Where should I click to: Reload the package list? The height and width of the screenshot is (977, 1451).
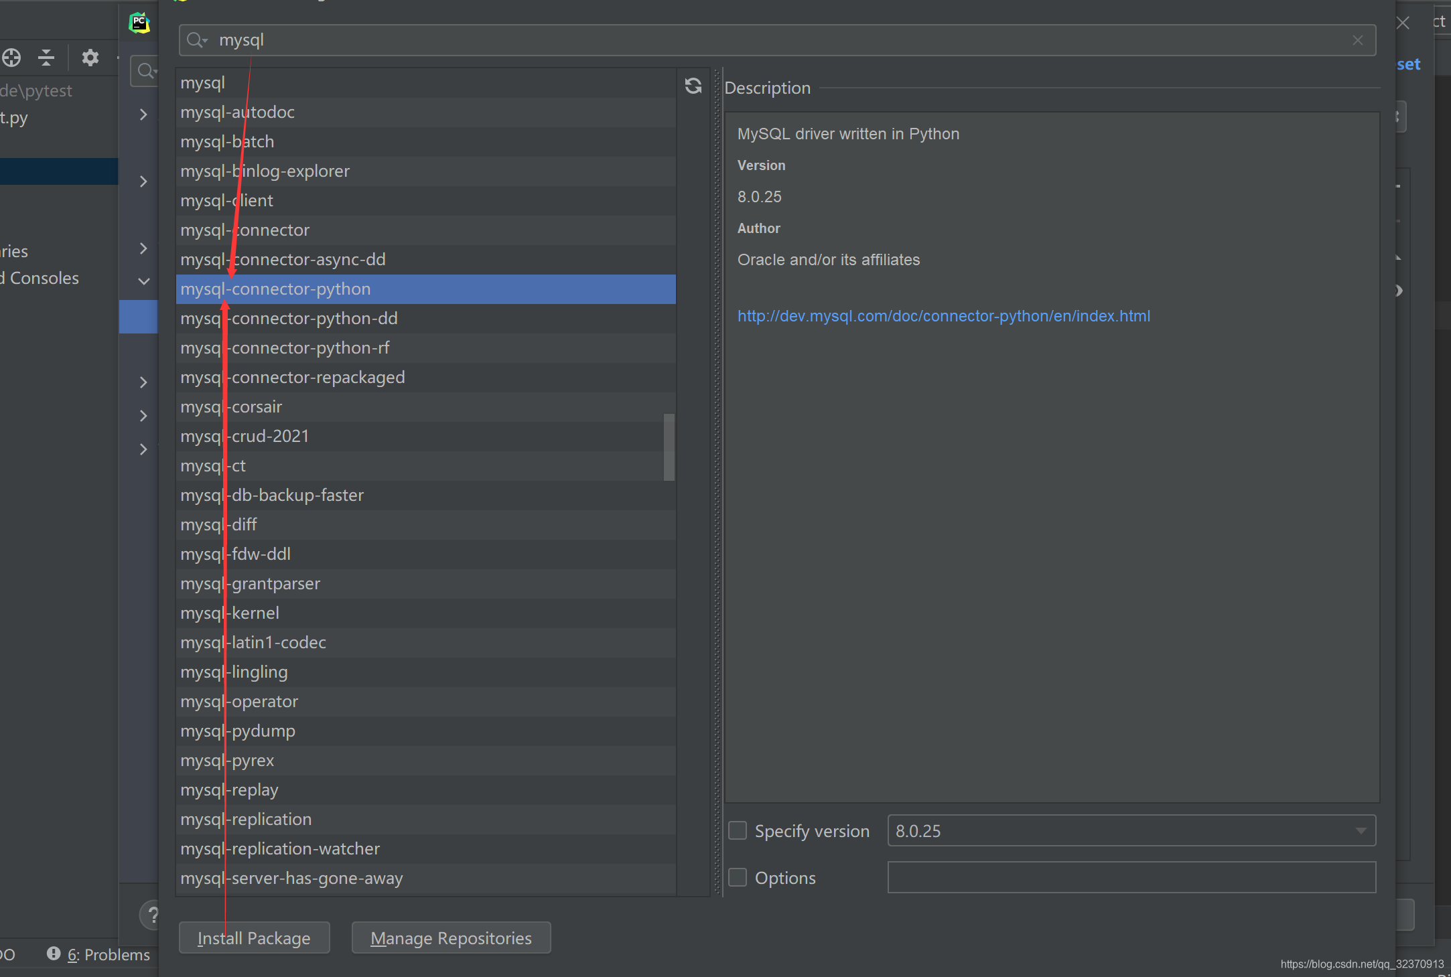(693, 86)
